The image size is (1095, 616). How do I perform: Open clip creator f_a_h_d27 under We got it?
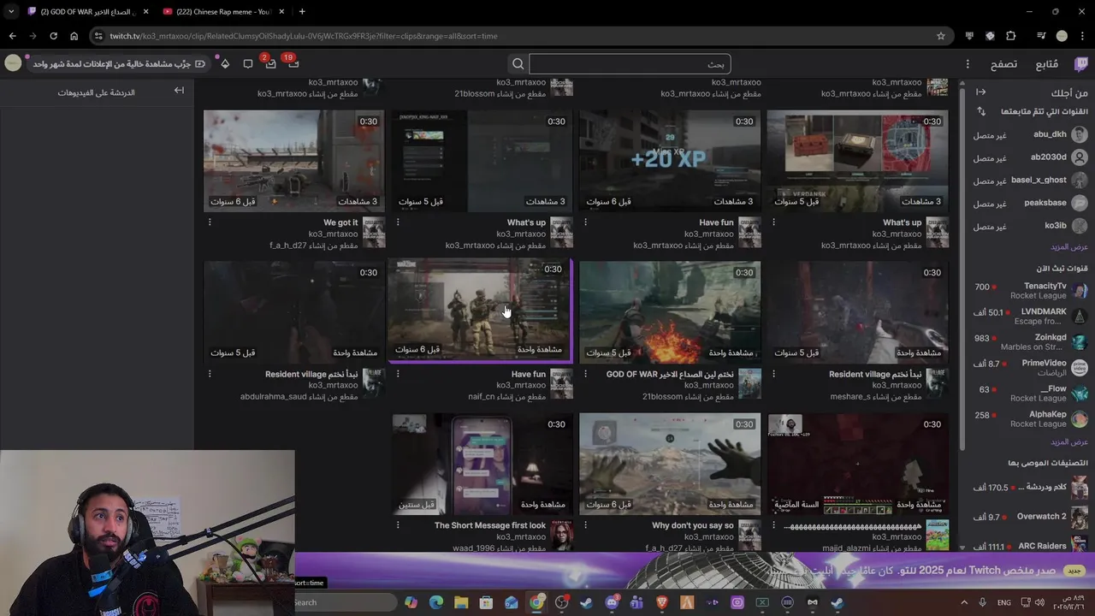click(313, 246)
